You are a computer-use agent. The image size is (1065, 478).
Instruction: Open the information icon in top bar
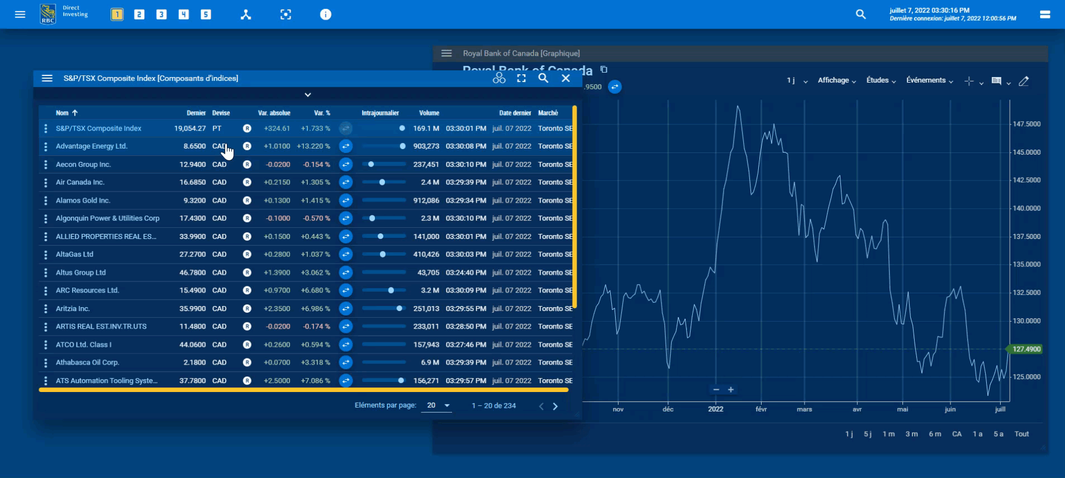(x=326, y=15)
